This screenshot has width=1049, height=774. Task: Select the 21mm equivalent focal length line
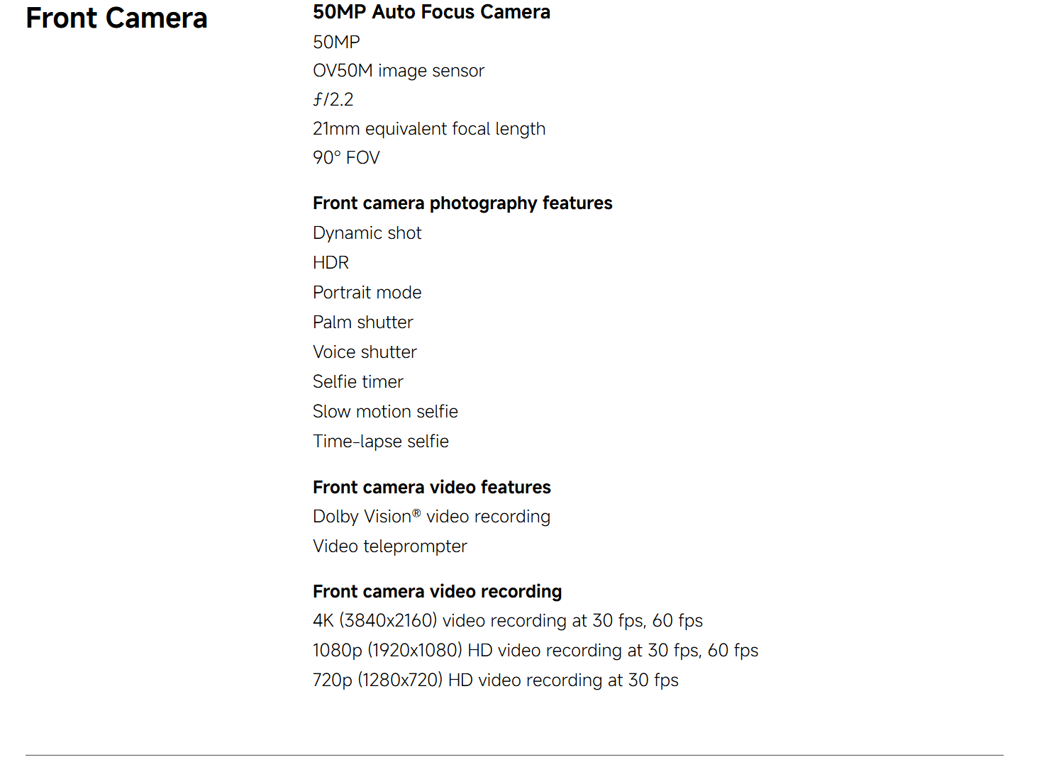point(428,129)
